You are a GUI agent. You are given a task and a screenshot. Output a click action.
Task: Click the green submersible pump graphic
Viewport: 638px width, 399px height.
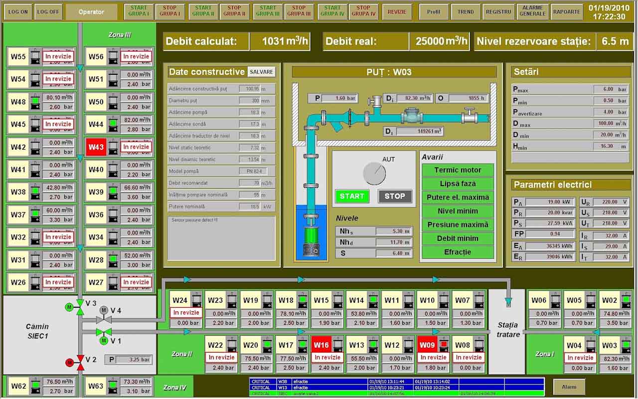(x=312, y=239)
